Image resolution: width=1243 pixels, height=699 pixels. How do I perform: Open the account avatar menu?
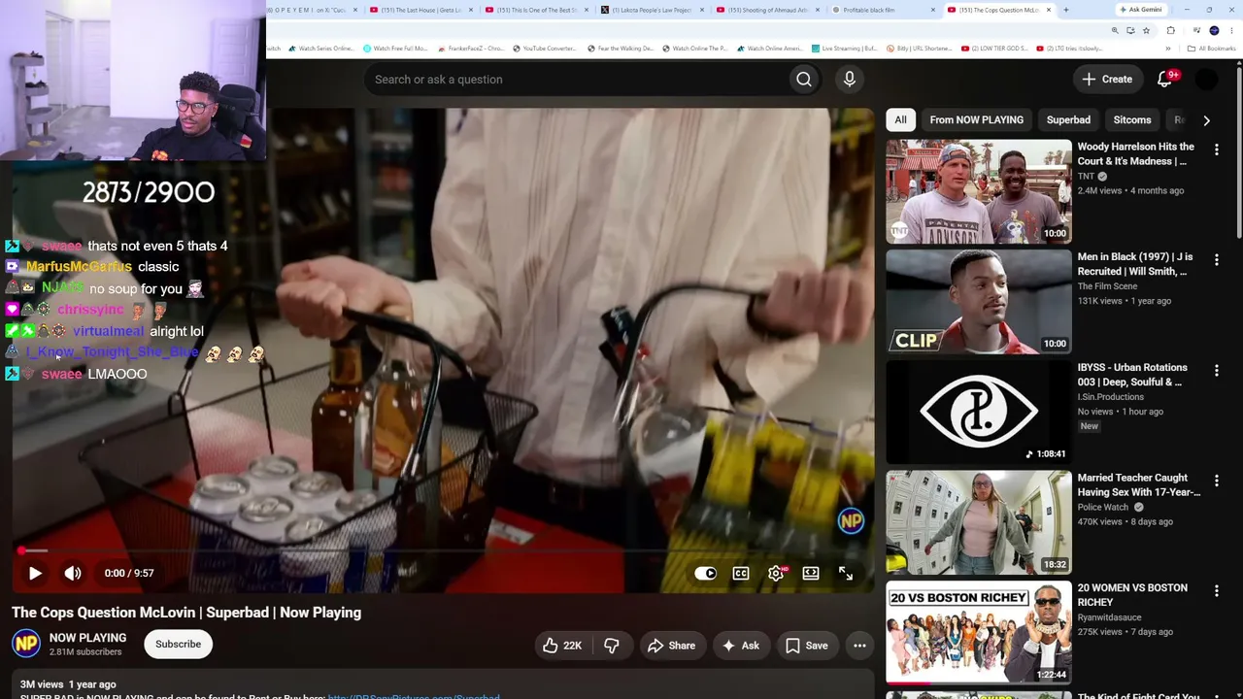click(1206, 80)
